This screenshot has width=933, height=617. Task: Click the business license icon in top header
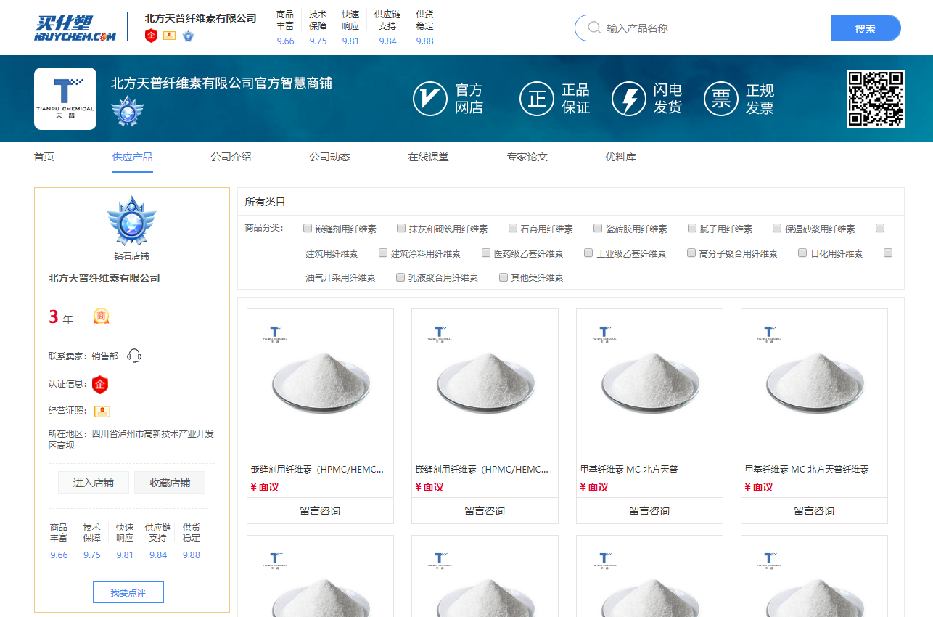169,36
